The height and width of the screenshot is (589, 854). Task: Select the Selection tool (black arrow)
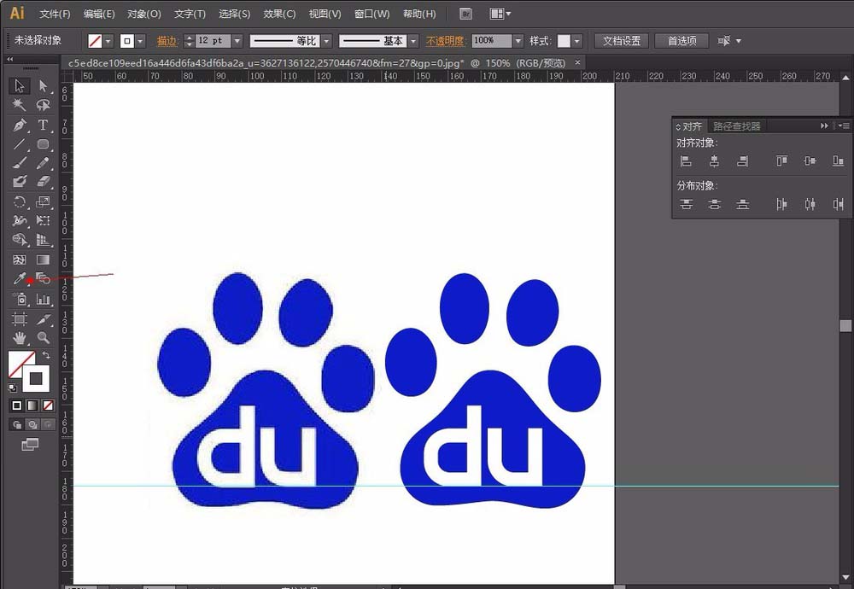point(20,85)
